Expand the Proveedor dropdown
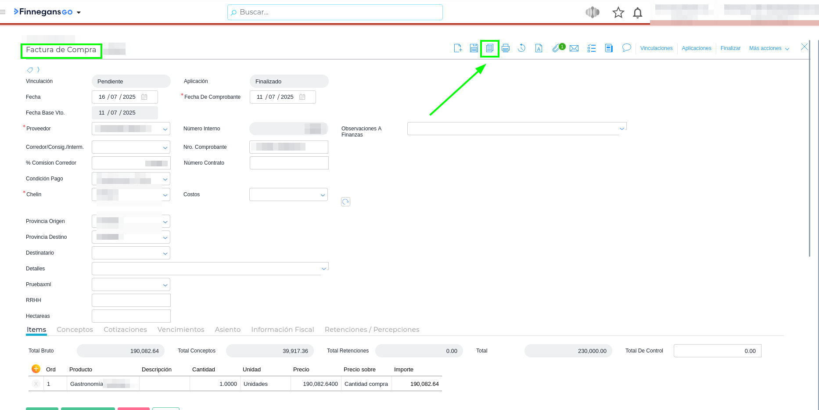The height and width of the screenshot is (410, 819). point(165,129)
